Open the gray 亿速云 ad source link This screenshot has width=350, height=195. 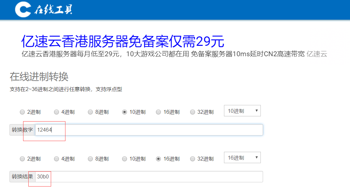pos(317,54)
